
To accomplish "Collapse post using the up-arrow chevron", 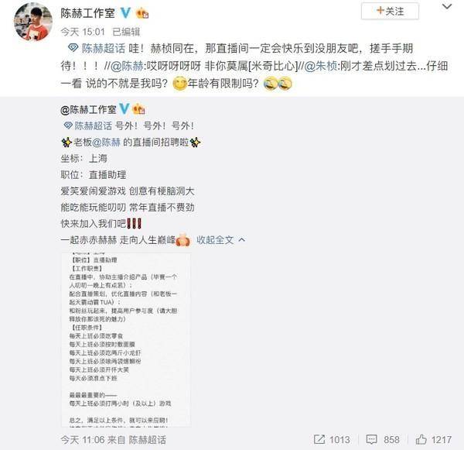I will [242, 239].
